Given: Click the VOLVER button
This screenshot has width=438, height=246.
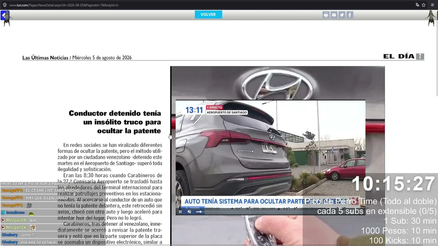Looking at the screenshot, I should click(208, 14).
